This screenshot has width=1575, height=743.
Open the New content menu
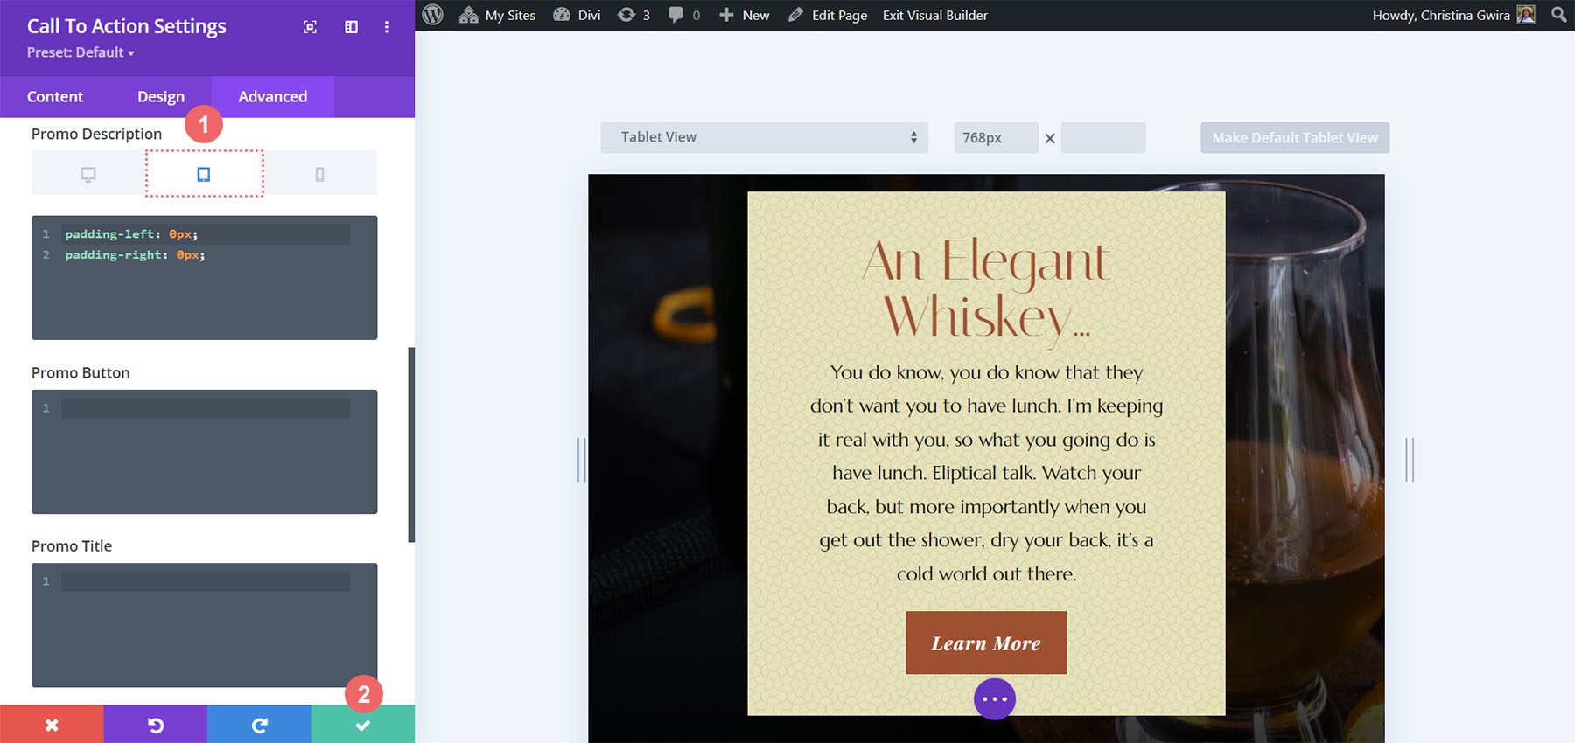pos(744,15)
